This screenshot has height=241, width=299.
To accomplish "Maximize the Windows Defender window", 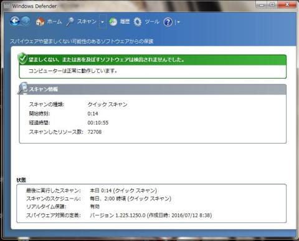I will [x=272, y=4].
